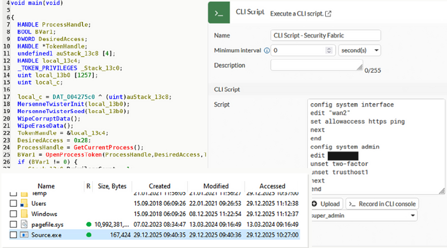This screenshot has height=248, width=447.
Task: Click the pagefile.sys file icon
Action: pyautogui.click(x=24, y=224)
